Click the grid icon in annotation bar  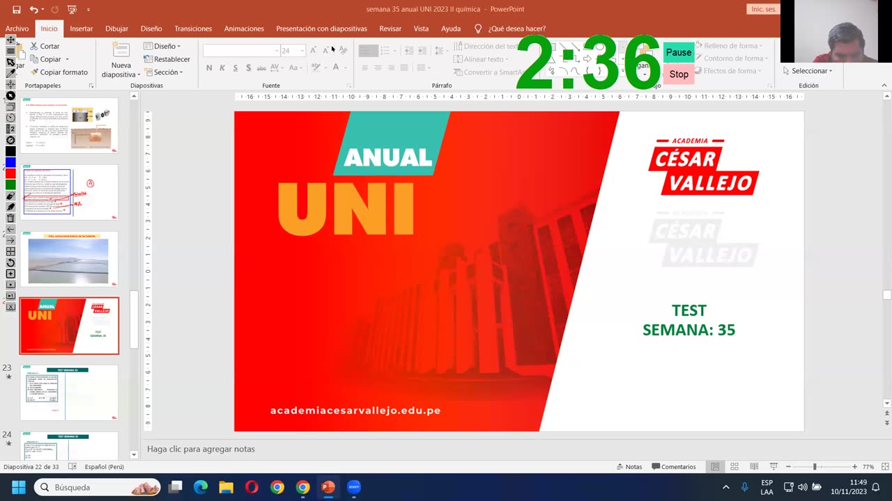click(x=10, y=253)
